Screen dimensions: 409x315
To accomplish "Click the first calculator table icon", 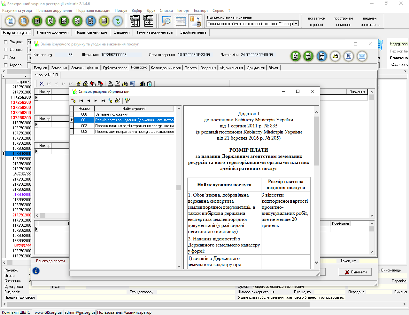I will [x=135, y=21].
